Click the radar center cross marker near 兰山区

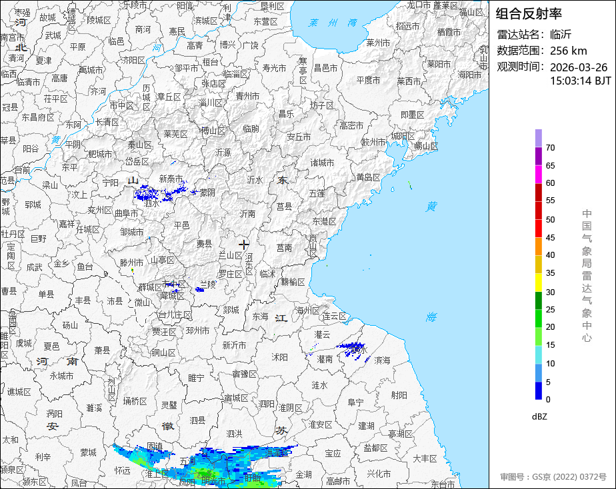(x=243, y=244)
